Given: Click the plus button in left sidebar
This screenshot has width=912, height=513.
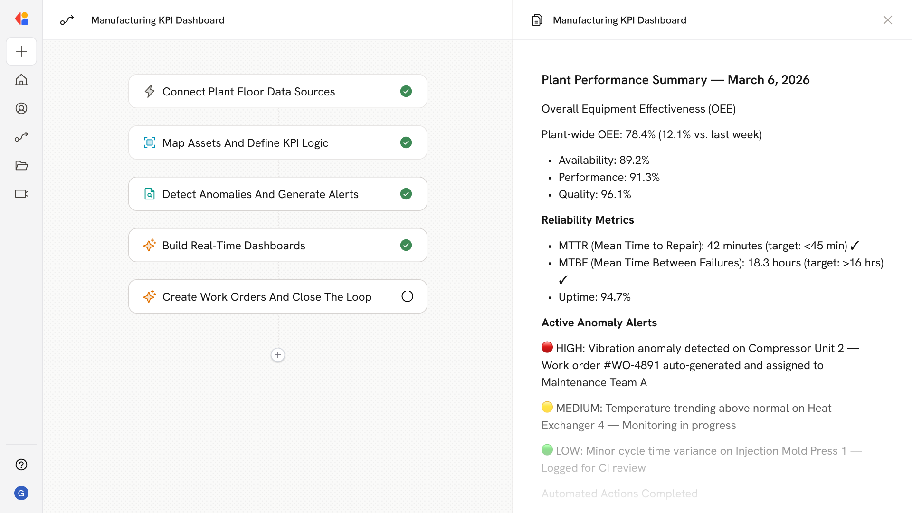Looking at the screenshot, I should pos(21,51).
